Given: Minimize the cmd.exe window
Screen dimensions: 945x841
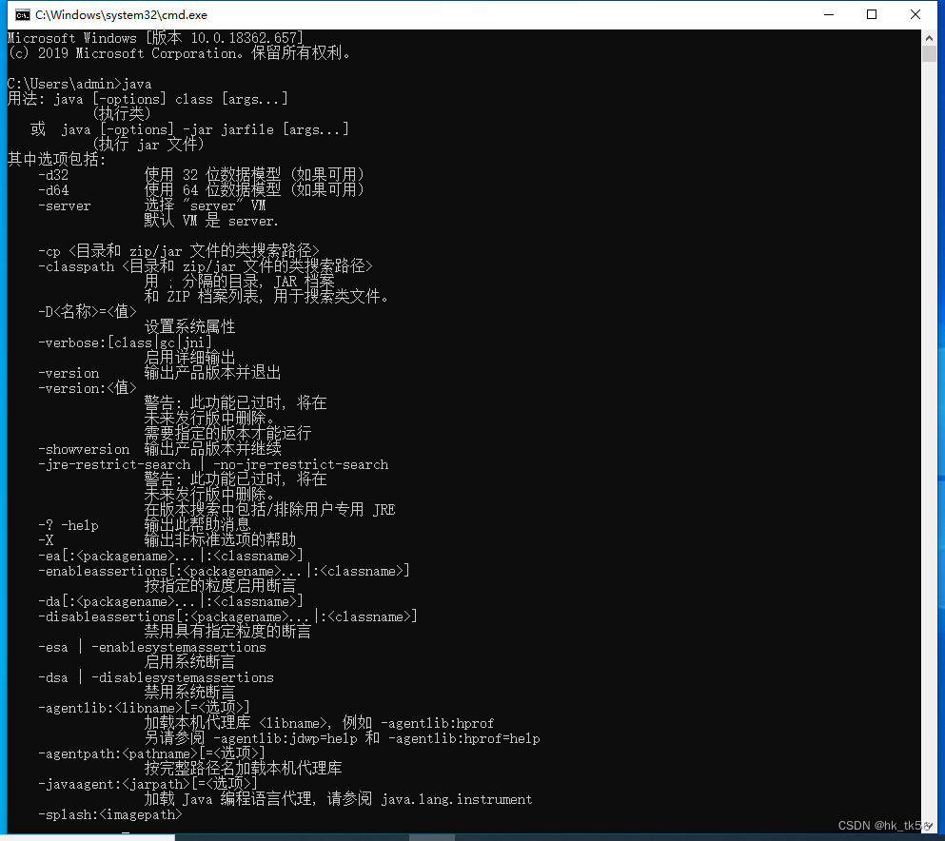Looking at the screenshot, I should point(829,14).
